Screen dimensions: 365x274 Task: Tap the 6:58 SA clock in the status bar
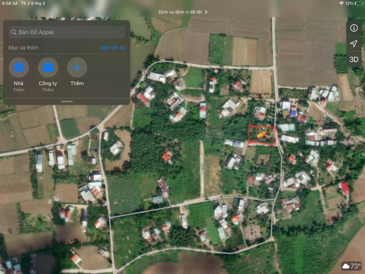pyautogui.click(x=10, y=3)
